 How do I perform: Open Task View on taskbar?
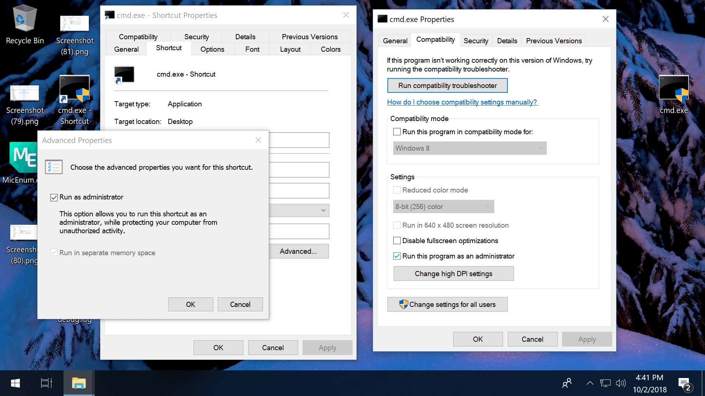tap(46, 383)
